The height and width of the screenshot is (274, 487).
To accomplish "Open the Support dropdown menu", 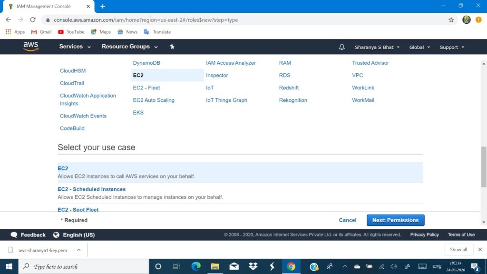I will [x=452, y=47].
